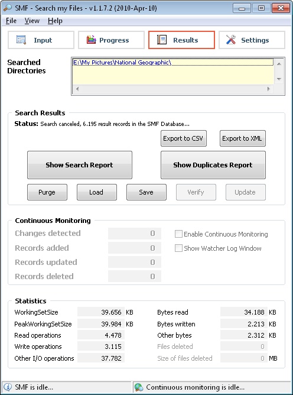Click the WorkingSetSize value 39.656
Screen dimensions: 293x395
[100, 312]
